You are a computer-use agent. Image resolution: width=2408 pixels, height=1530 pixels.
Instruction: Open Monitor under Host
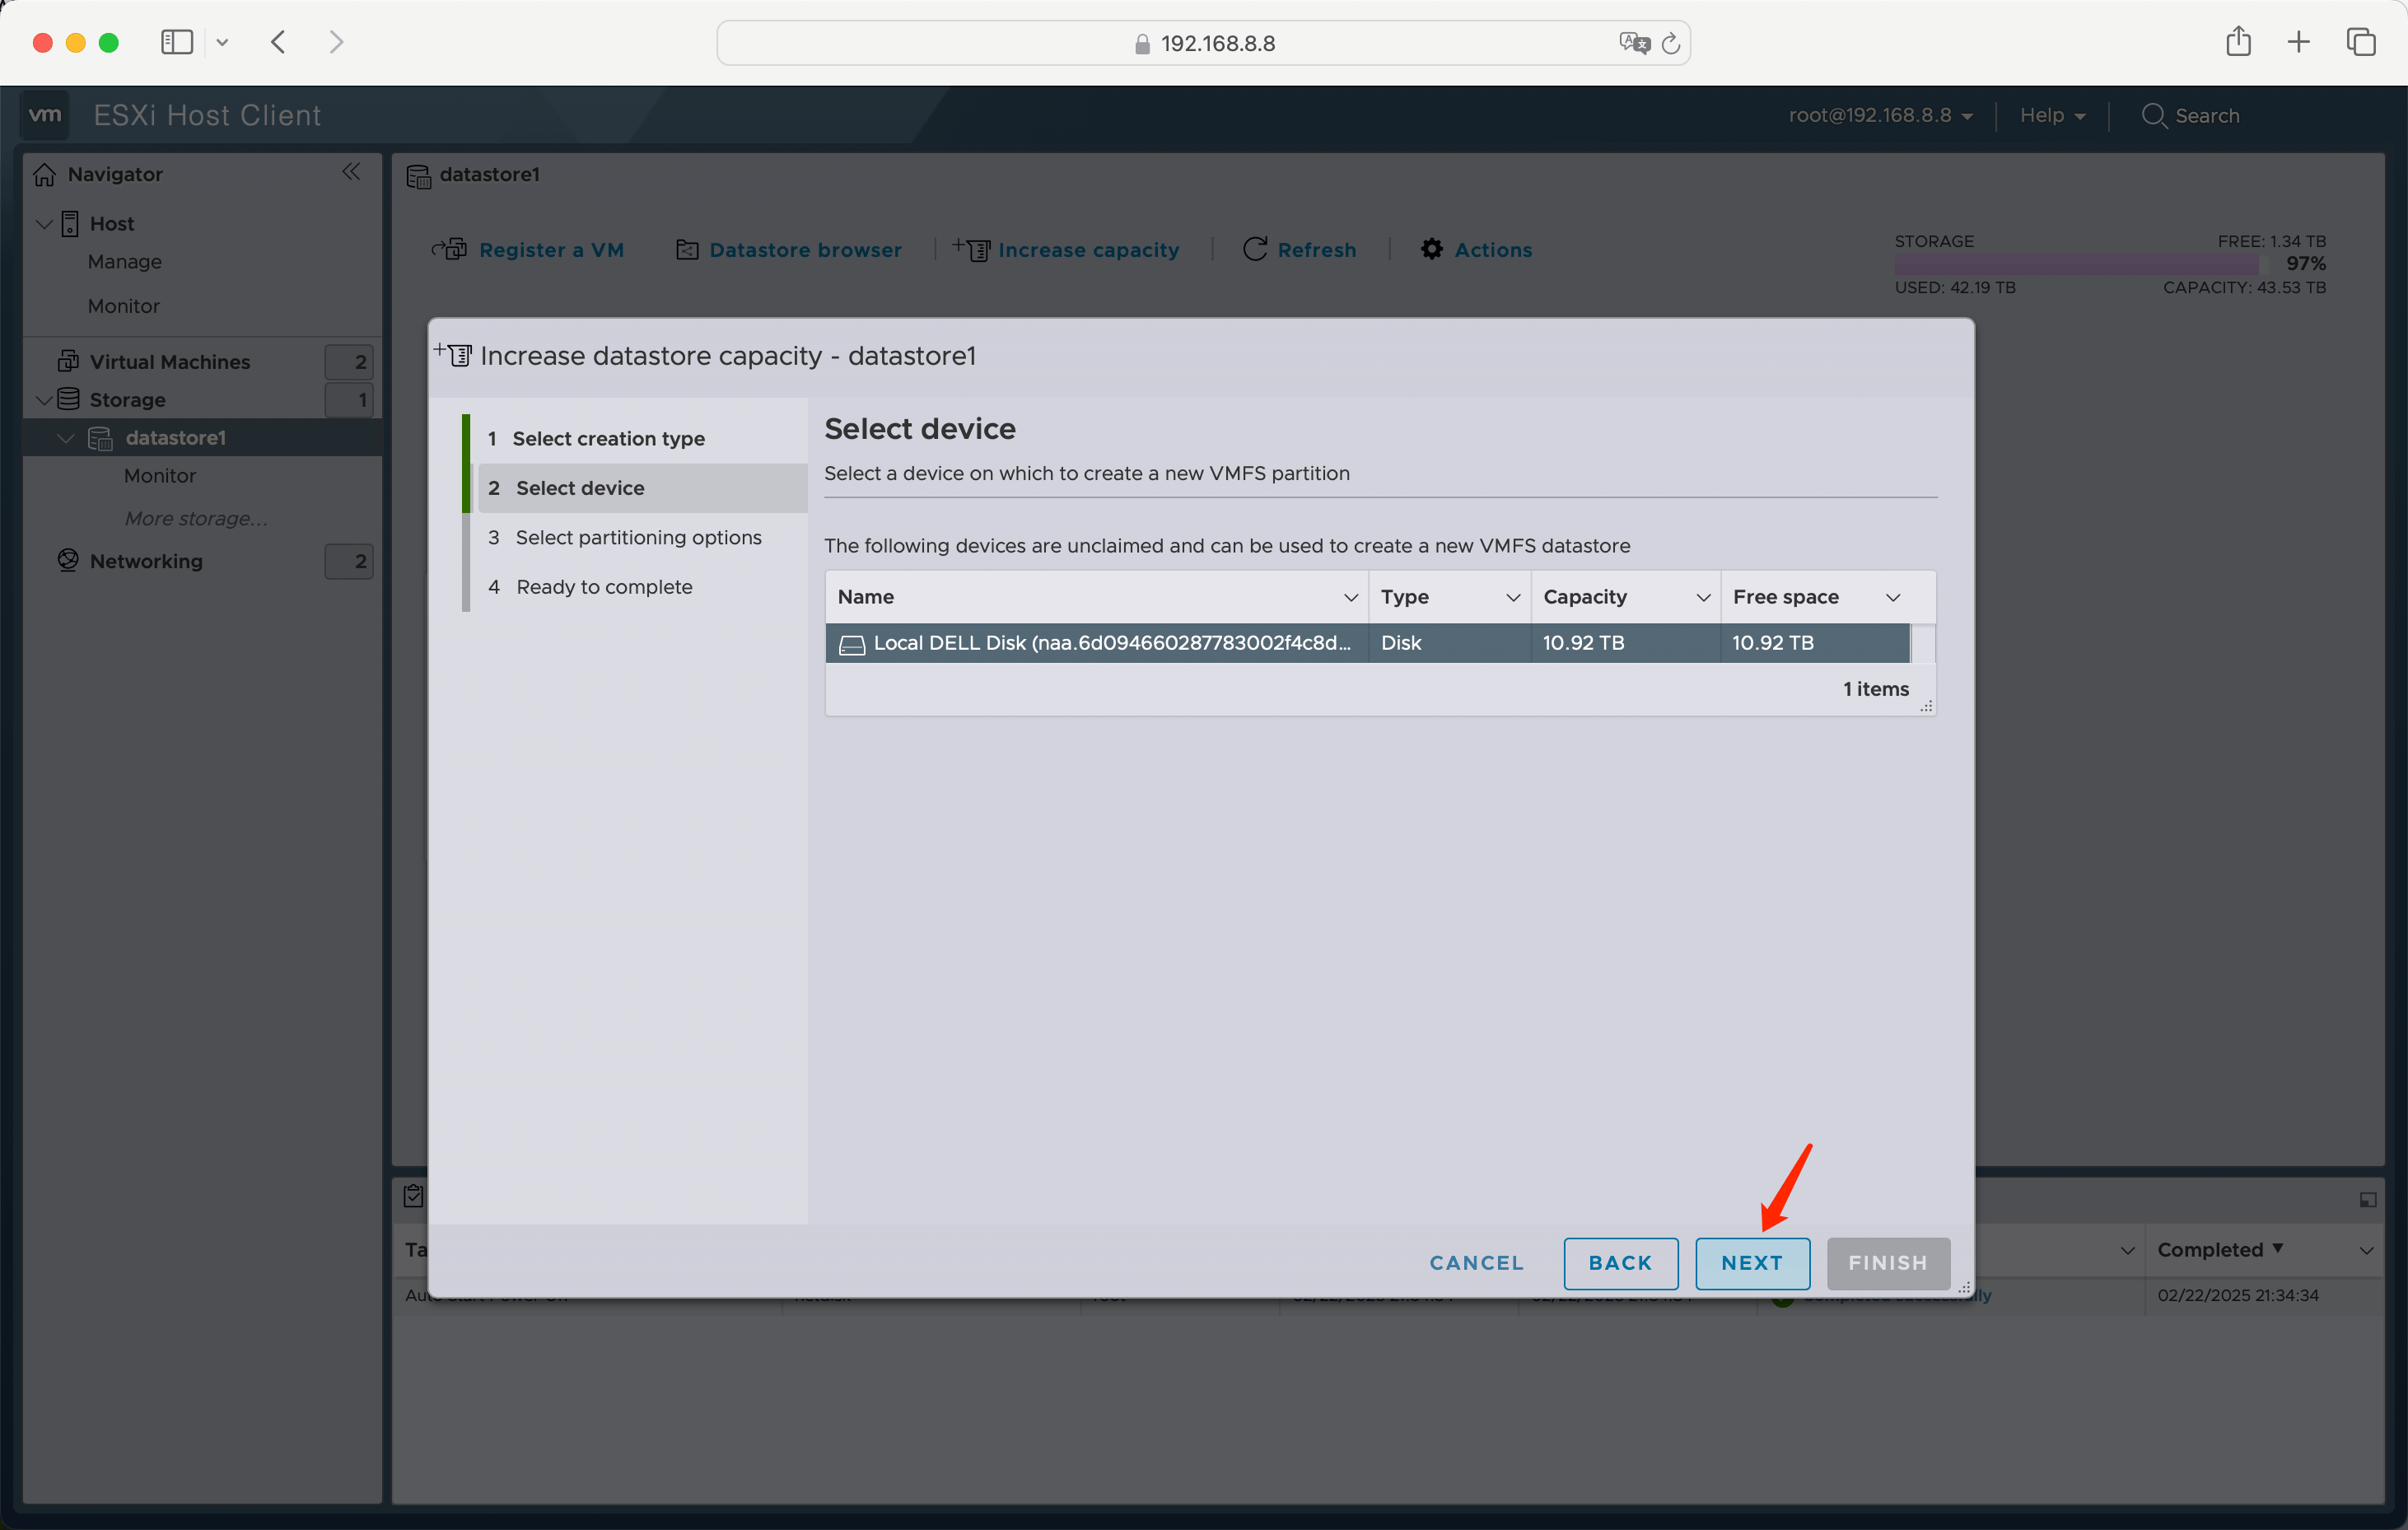click(x=123, y=306)
